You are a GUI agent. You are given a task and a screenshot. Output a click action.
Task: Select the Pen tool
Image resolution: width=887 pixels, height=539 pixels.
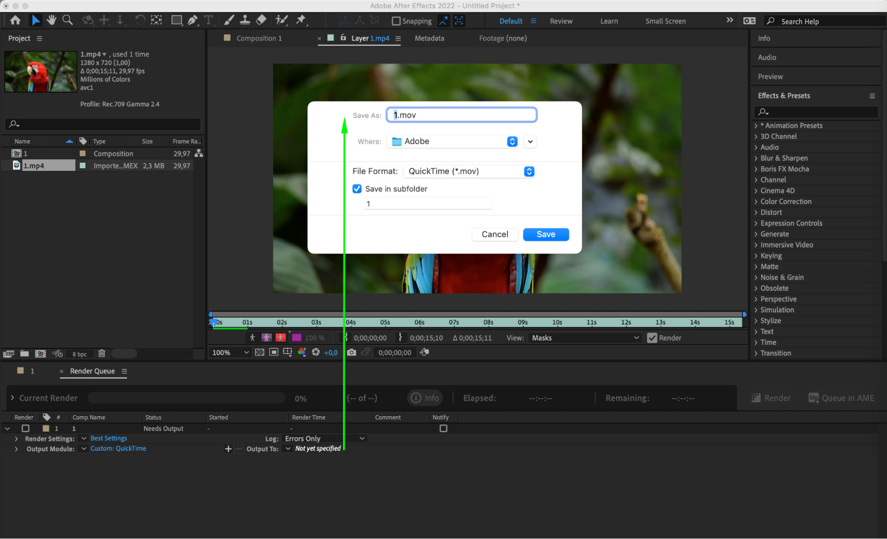193,20
